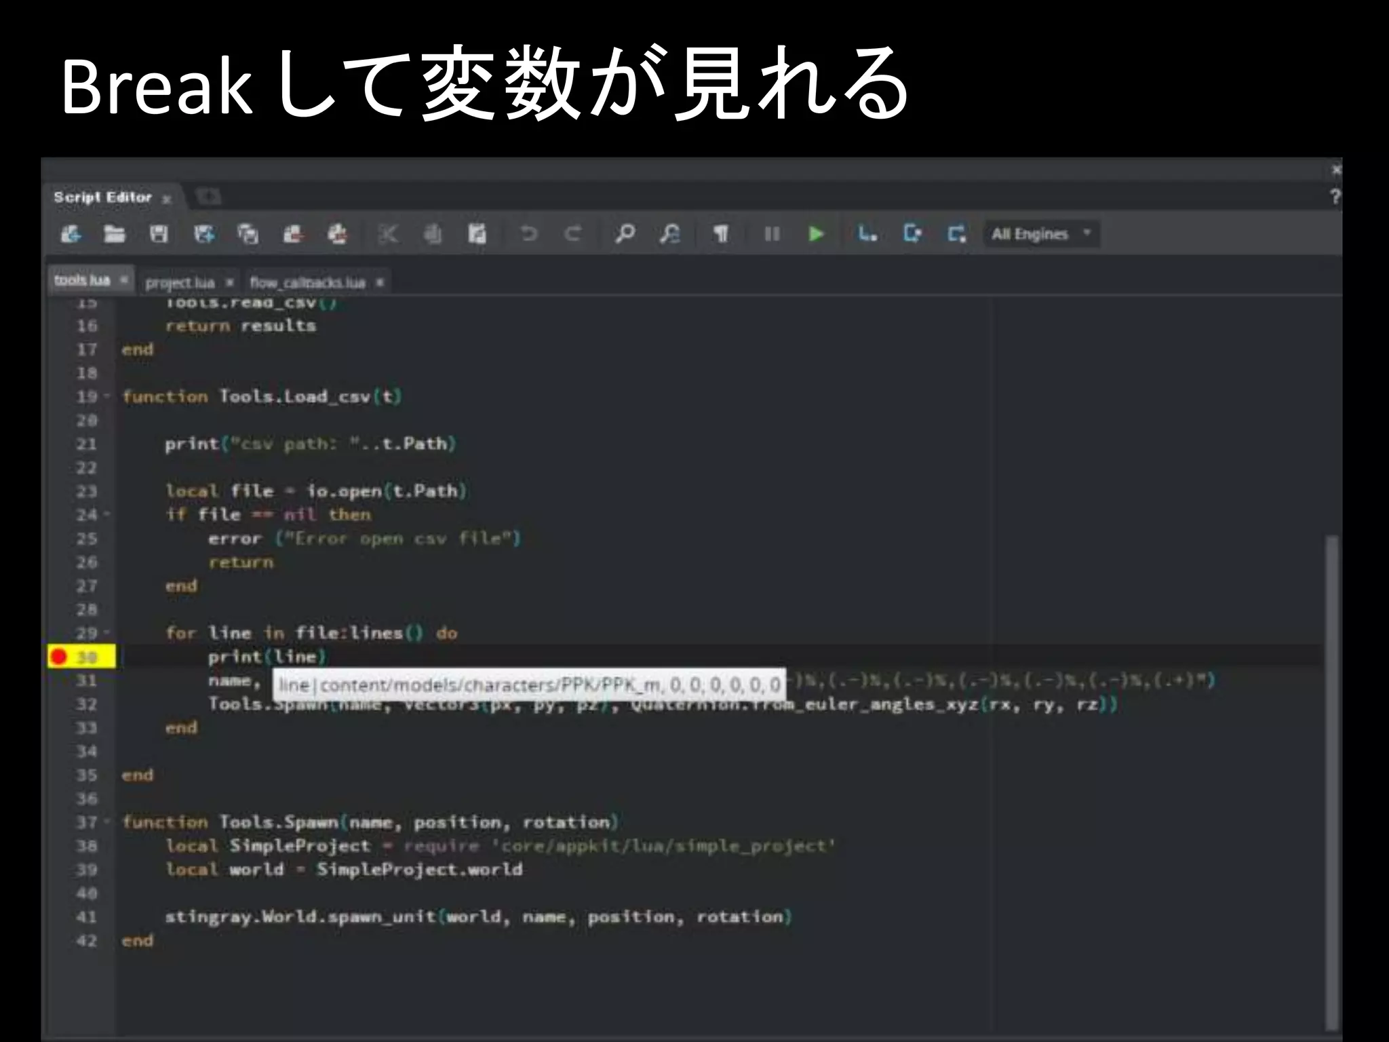Click the new panel tab plus icon
This screenshot has height=1042, width=1389.
click(x=208, y=197)
